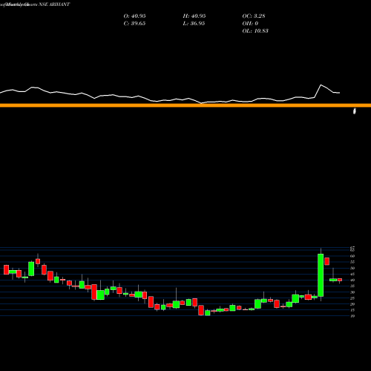This screenshot has width=371, height=371.
Task: Click the 60 price axis label
Action: pos(352,256)
